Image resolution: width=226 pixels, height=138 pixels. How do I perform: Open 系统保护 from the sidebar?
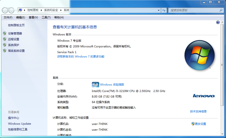pos(14,45)
